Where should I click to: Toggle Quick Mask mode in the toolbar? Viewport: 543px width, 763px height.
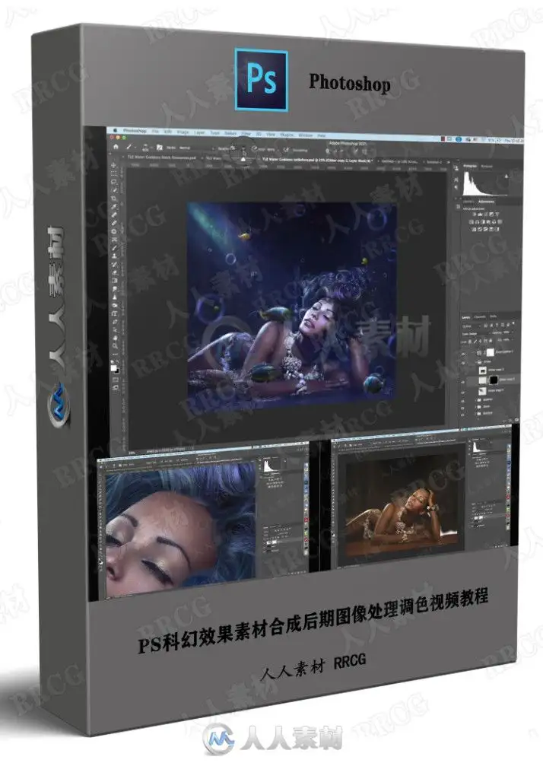point(114,379)
